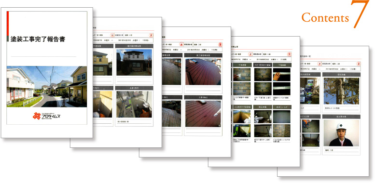Open the residential street photo on cover
375x183 pixels.
pos(47,86)
